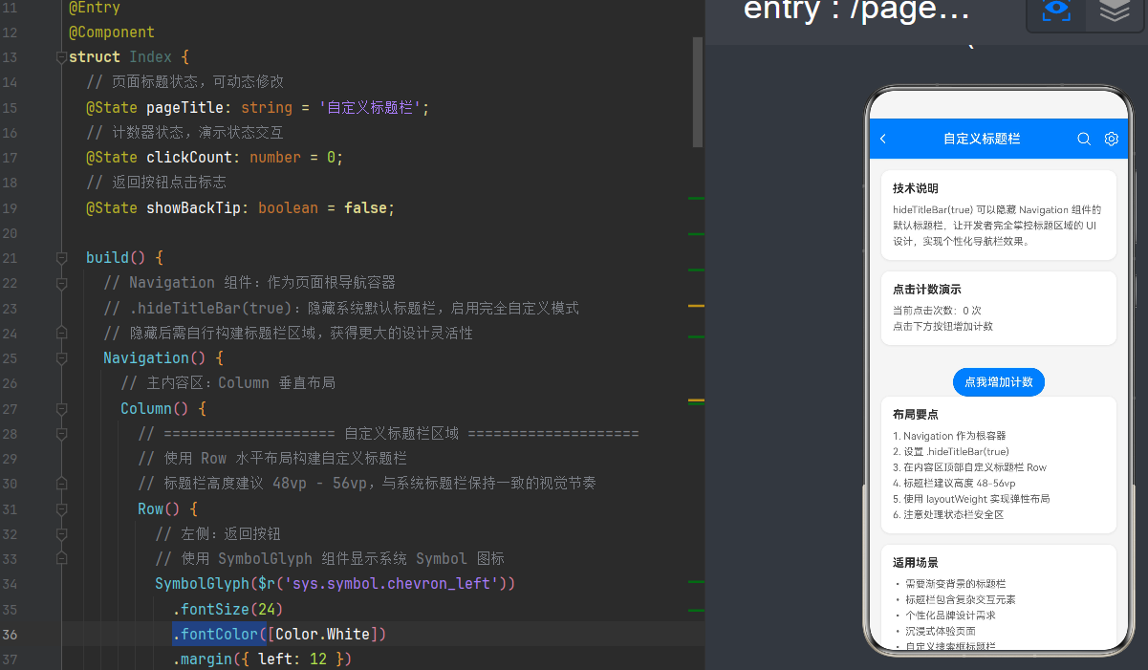Tap the search magnifier in preview title bar
The height and width of the screenshot is (670, 1148).
click(1084, 139)
